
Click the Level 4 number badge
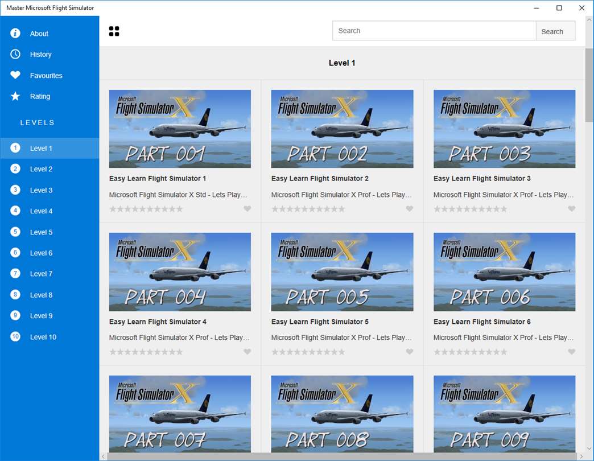tap(15, 211)
